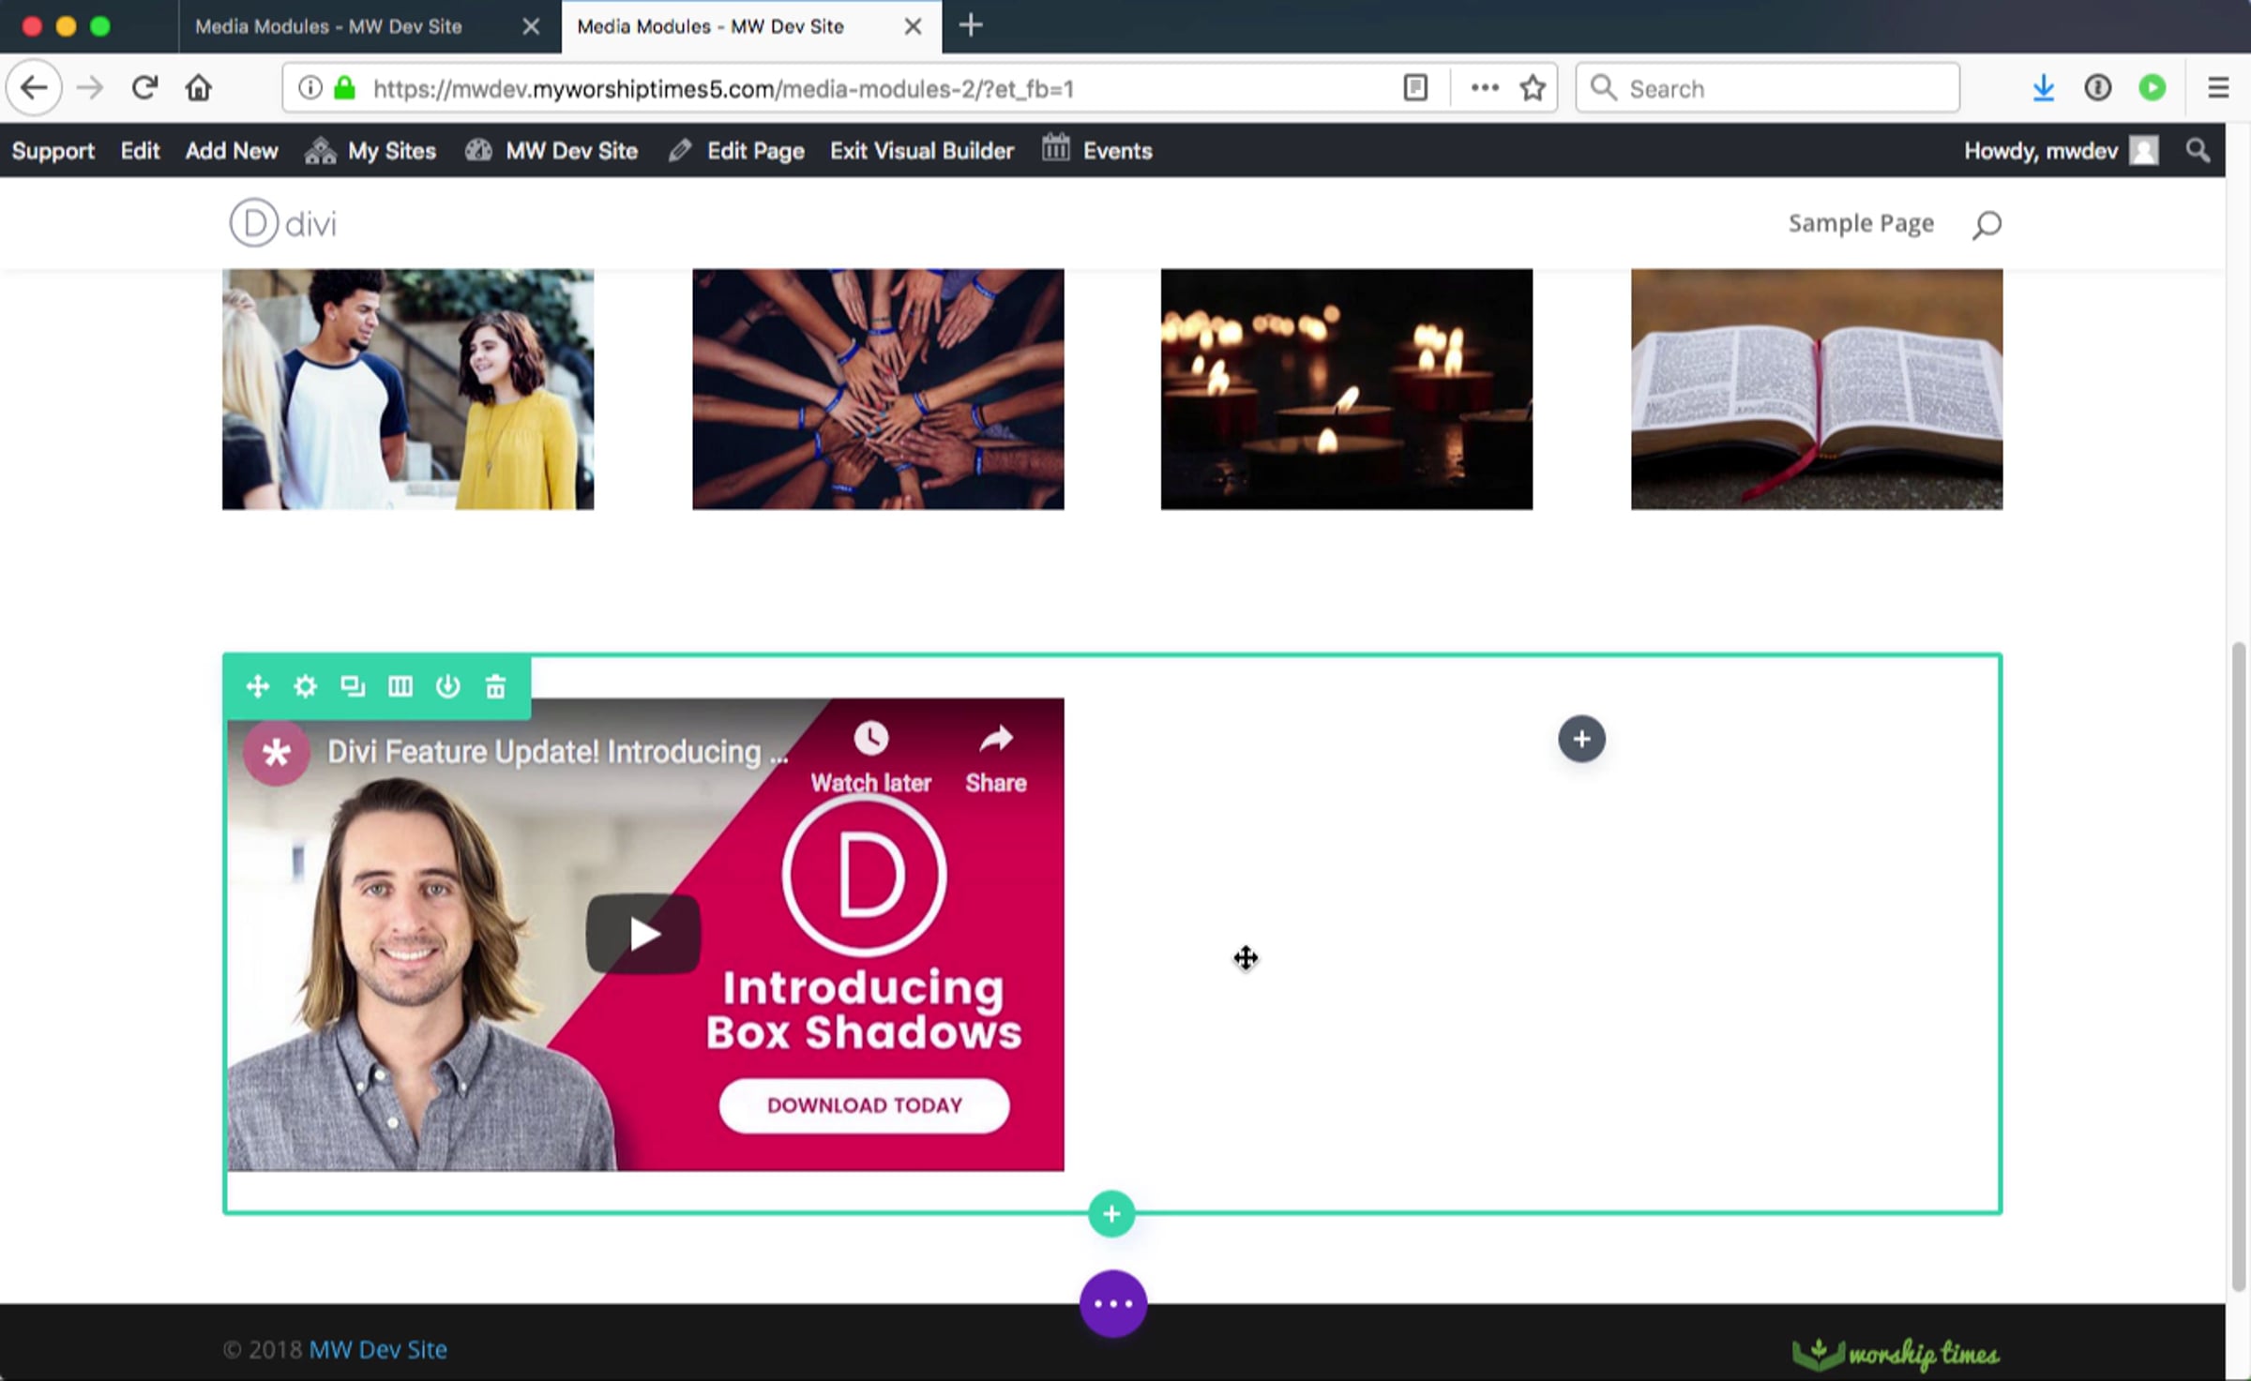The image size is (2251, 1381).
Task: Expand purple builder settings dots button
Action: (1112, 1303)
